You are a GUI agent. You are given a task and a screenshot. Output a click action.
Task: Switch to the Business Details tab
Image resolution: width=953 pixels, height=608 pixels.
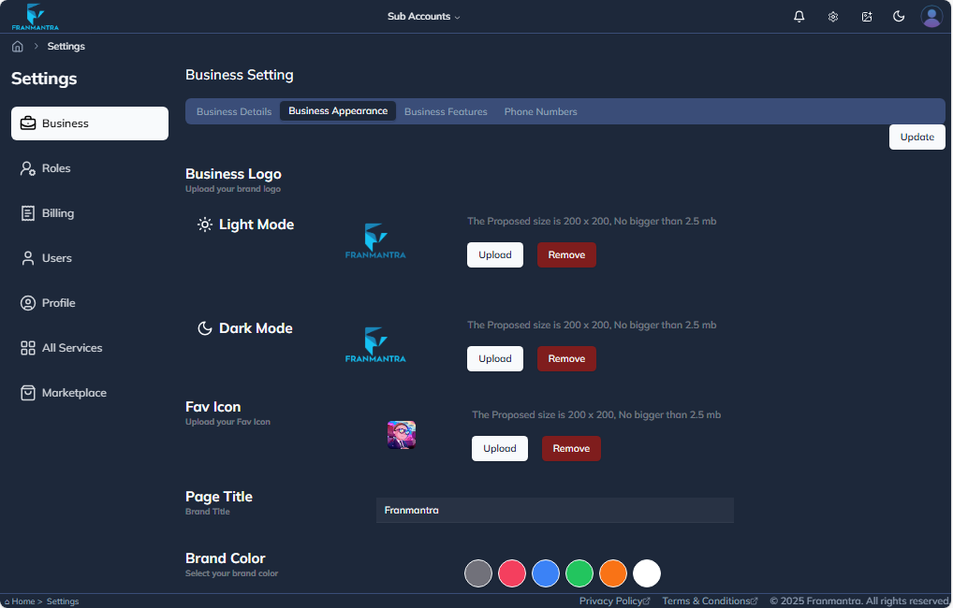click(233, 110)
